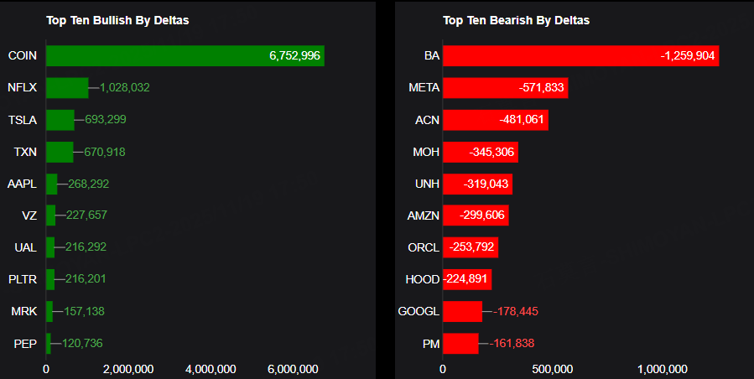Click the AAPL ticker label

22,184
